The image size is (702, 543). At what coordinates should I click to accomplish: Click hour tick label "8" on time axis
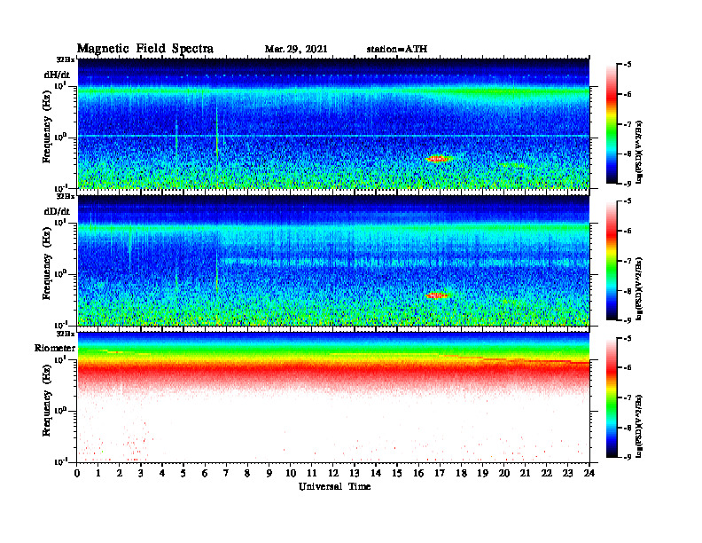[x=247, y=473]
